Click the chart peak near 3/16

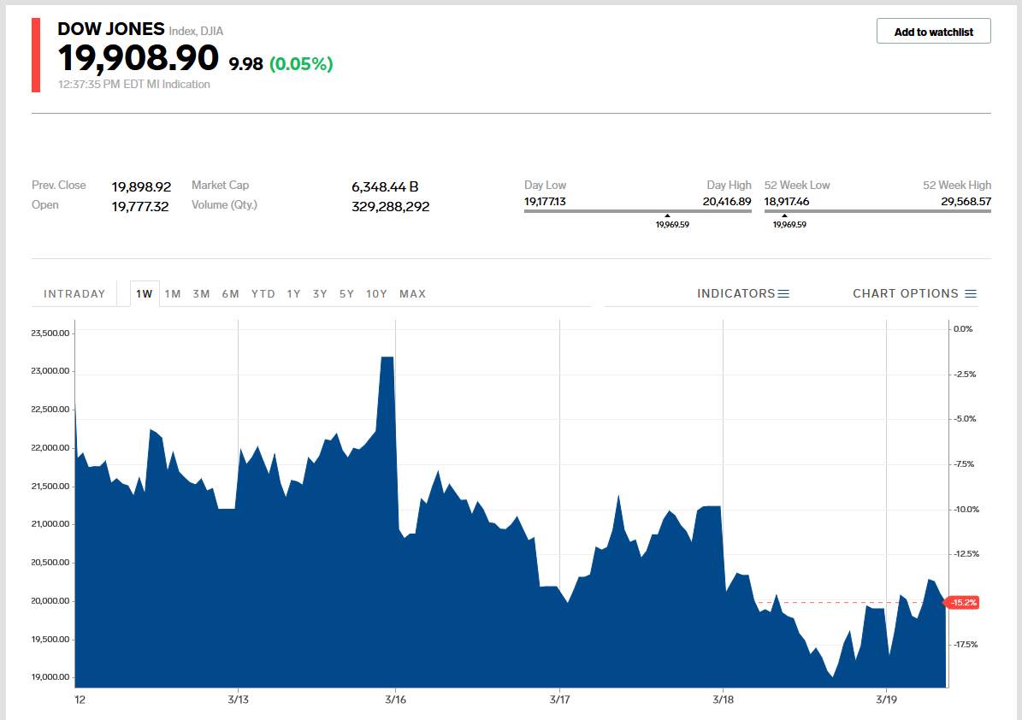[x=387, y=357]
